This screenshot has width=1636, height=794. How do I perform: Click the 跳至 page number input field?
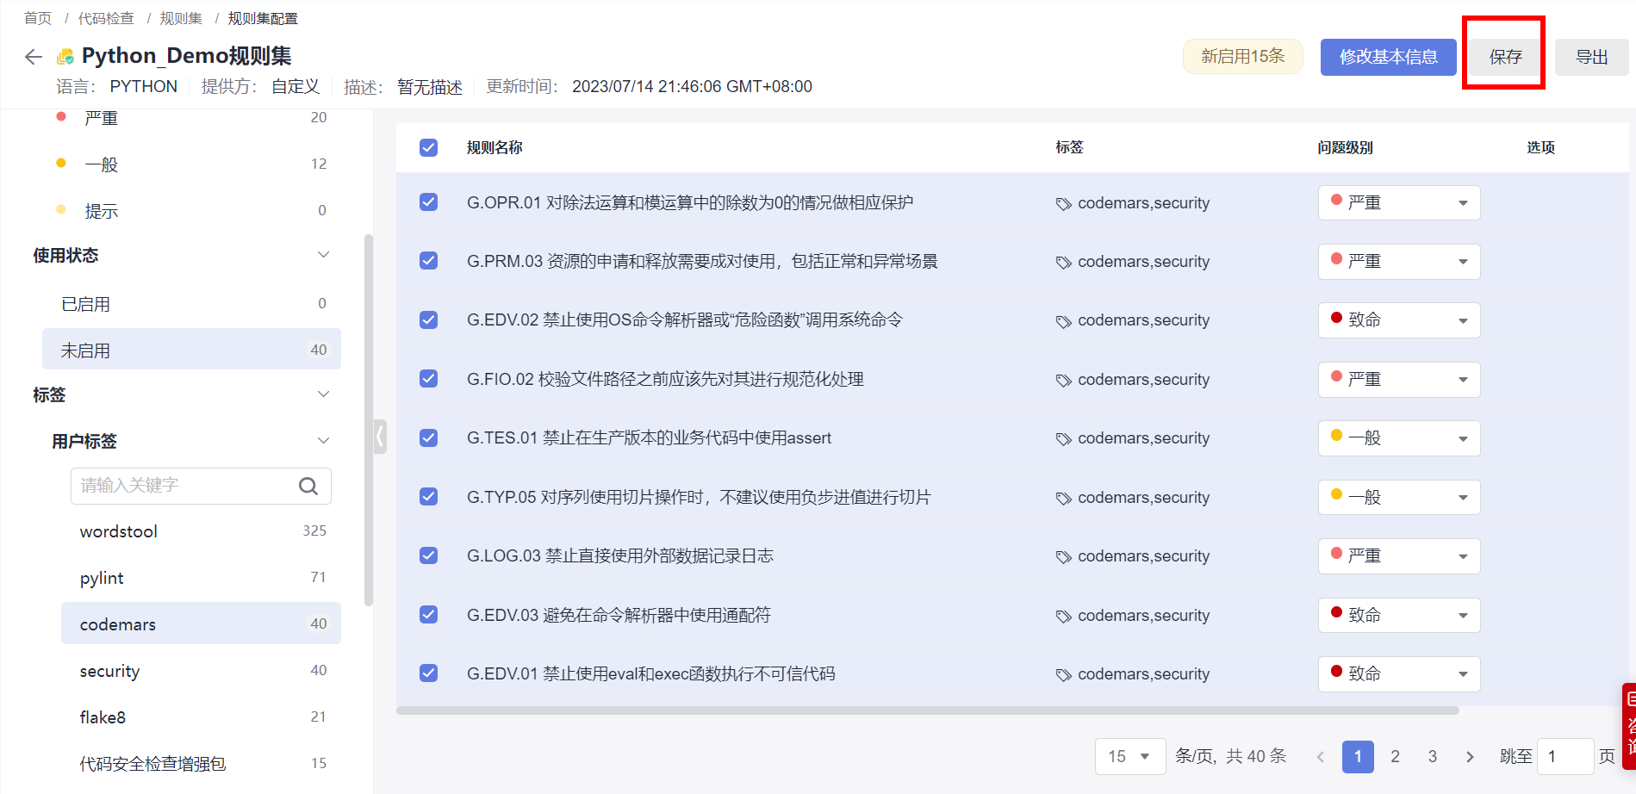pyautogui.click(x=1564, y=757)
